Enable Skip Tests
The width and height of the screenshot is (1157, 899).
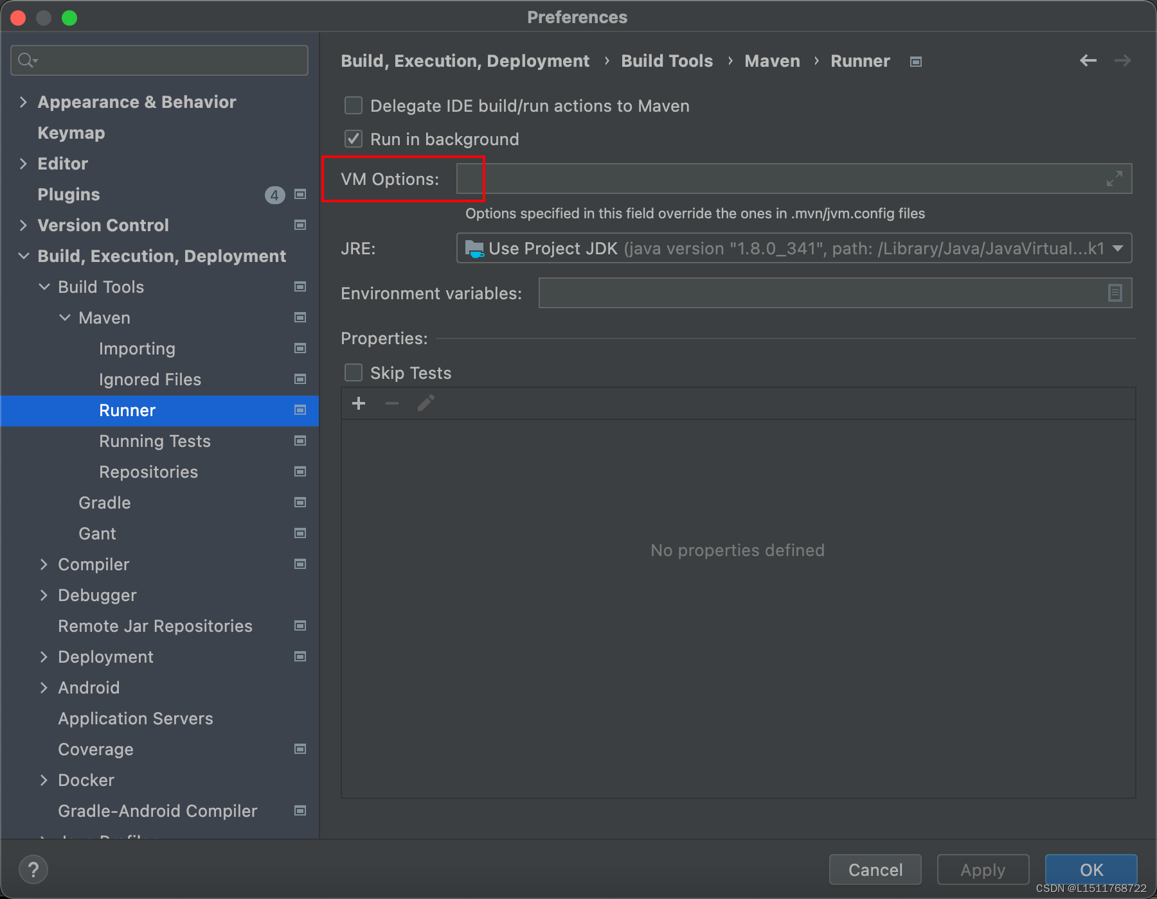pyautogui.click(x=353, y=372)
